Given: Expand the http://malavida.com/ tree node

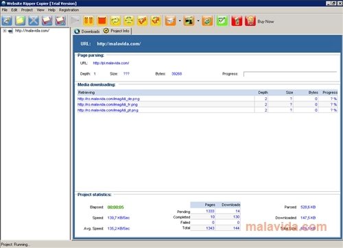Looking at the screenshot, I should coord(5,31).
